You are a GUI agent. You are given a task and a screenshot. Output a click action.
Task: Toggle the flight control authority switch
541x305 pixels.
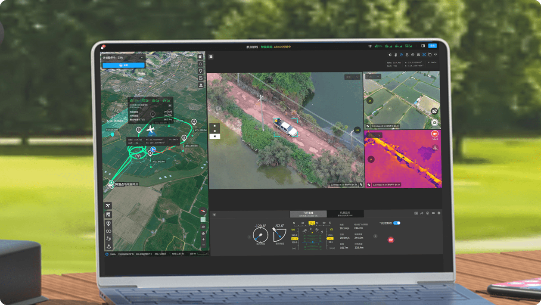pos(397,223)
